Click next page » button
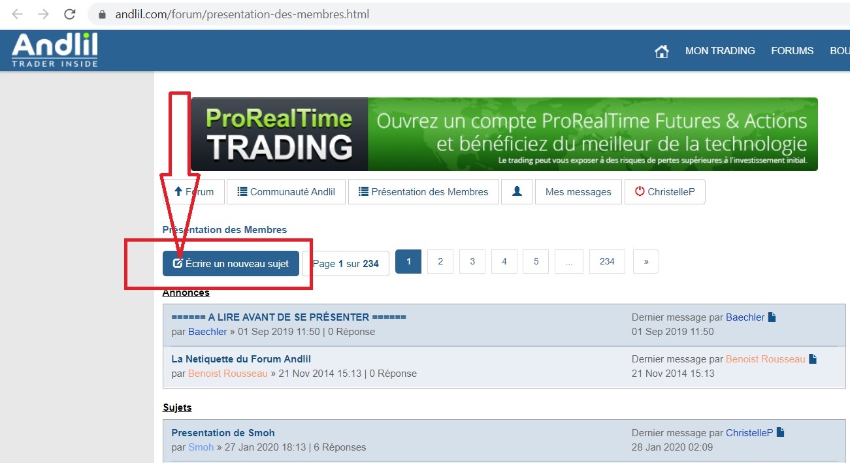The width and height of the screenshot is (850, 463). pos(646,261)
